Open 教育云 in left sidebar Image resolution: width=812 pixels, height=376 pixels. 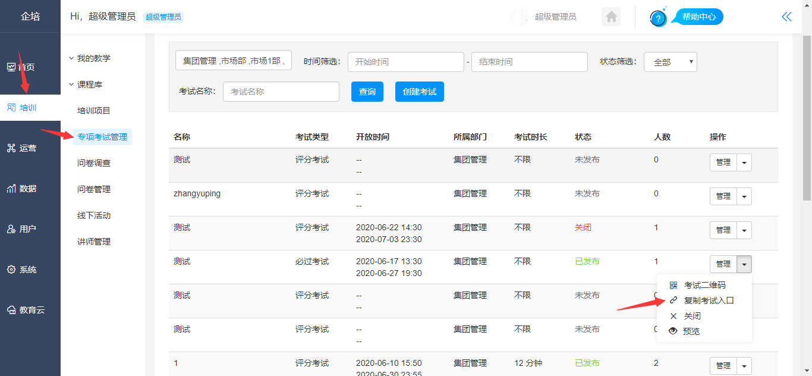[x=31, y=310]
